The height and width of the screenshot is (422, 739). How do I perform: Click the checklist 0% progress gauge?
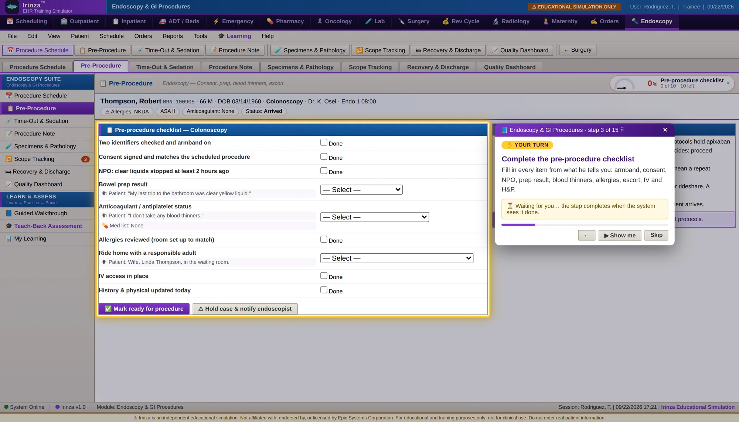(x=624, y=84)
